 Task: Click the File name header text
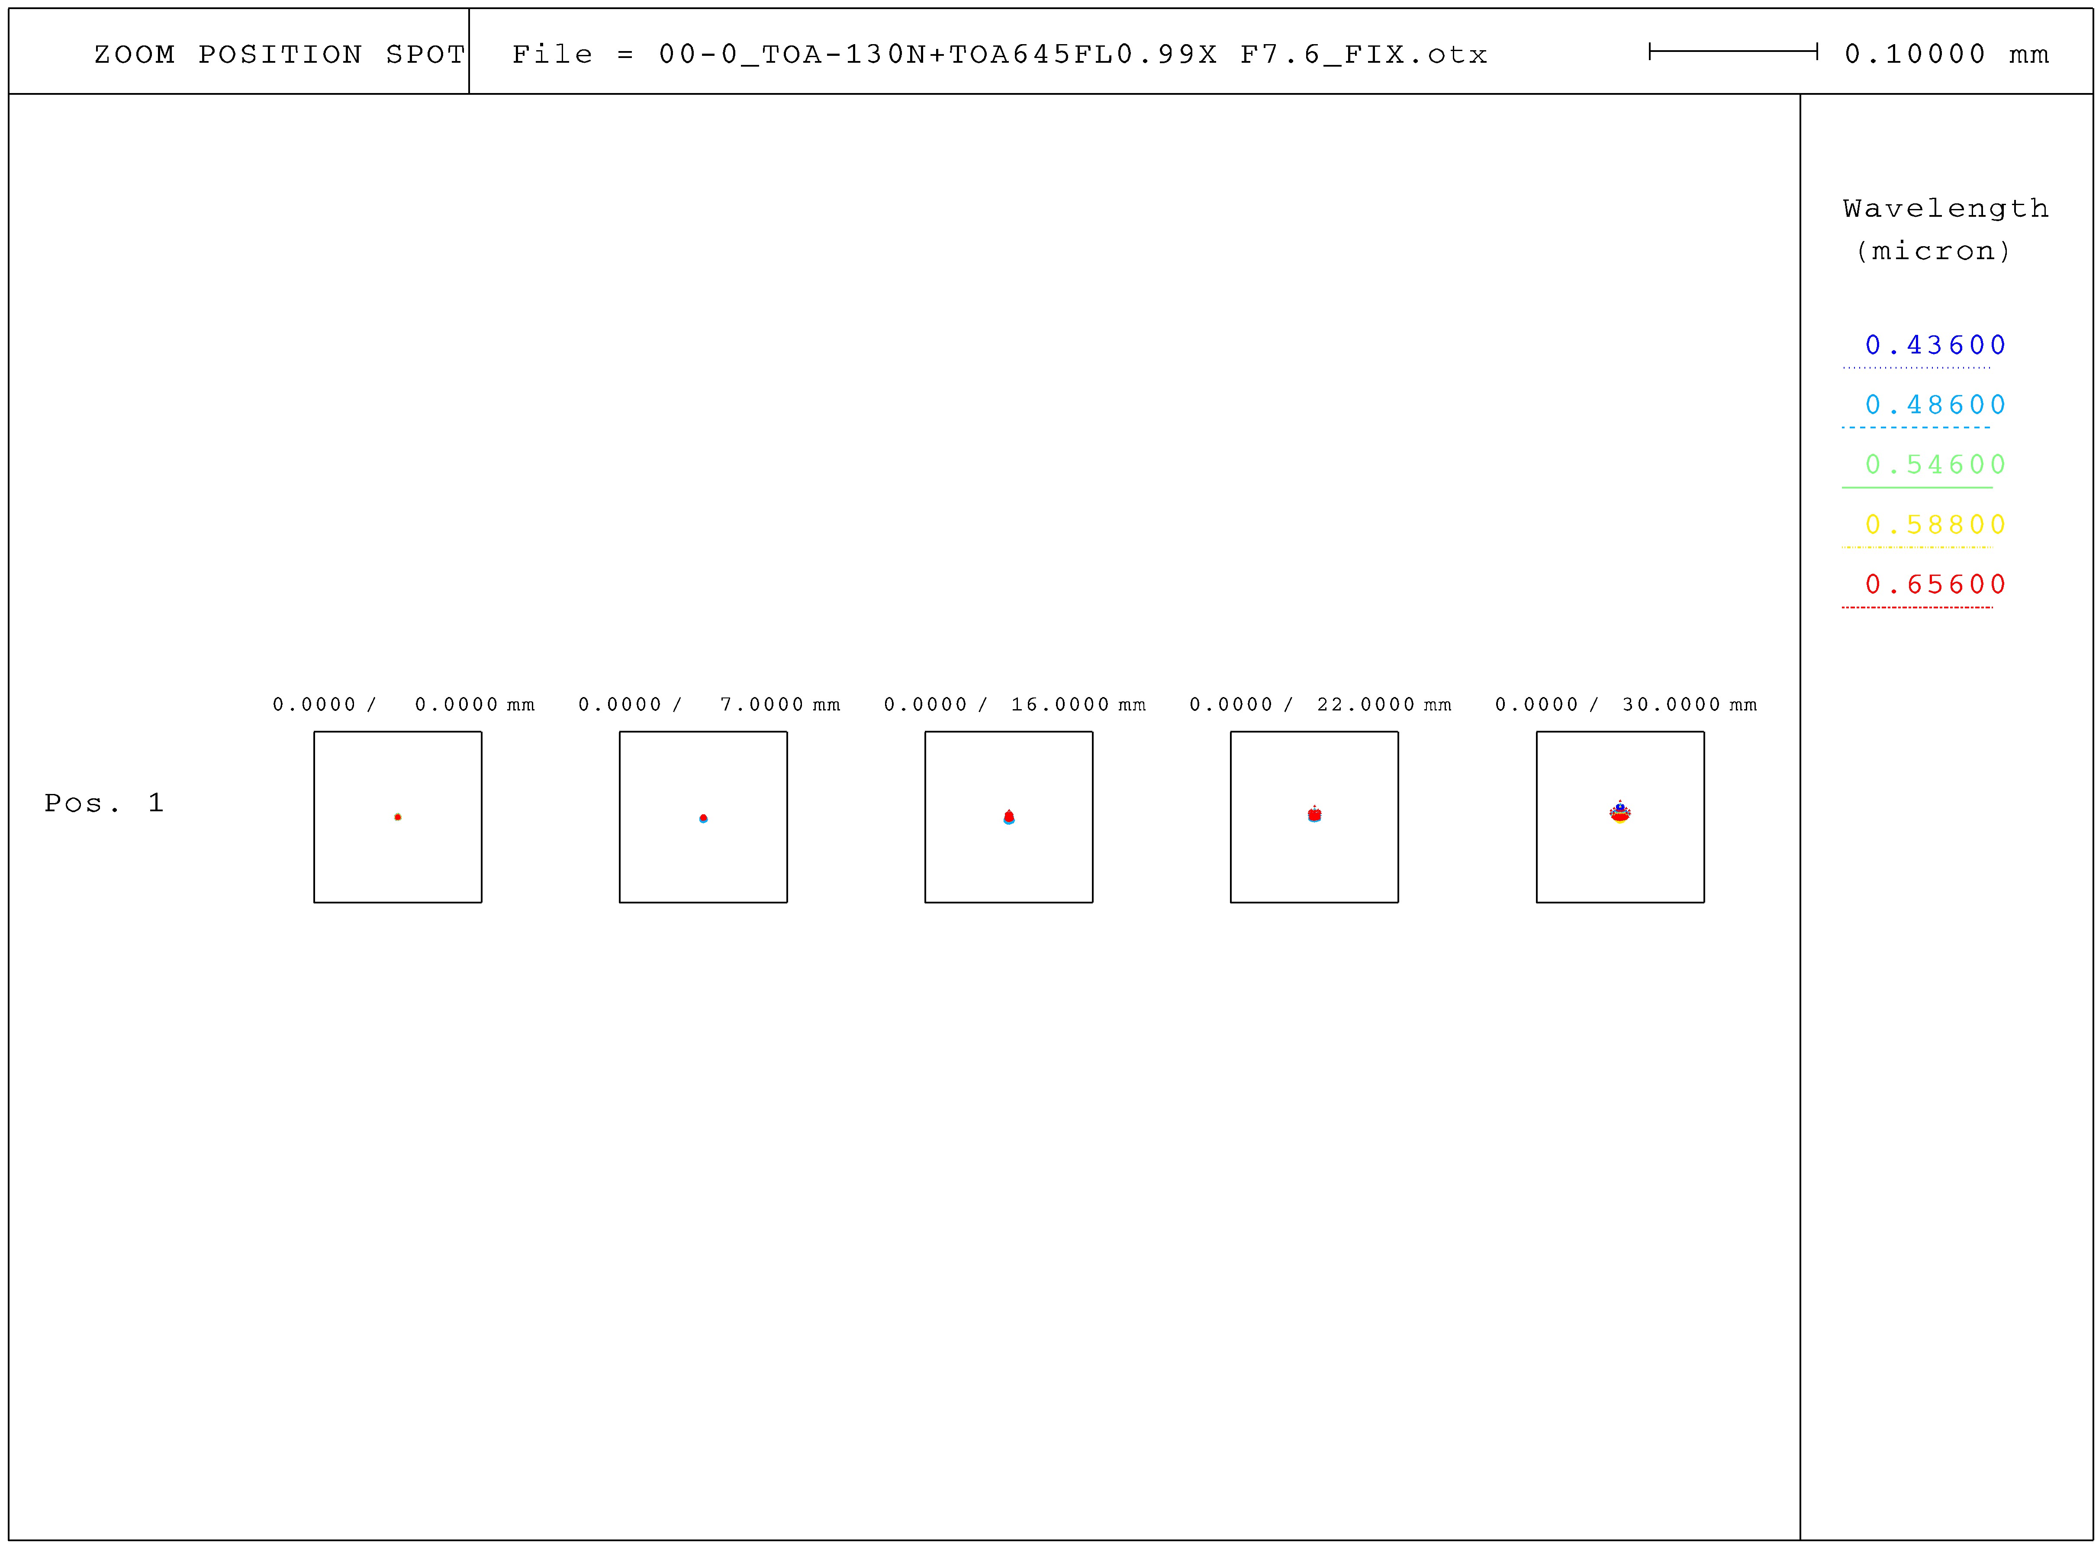1000,55
